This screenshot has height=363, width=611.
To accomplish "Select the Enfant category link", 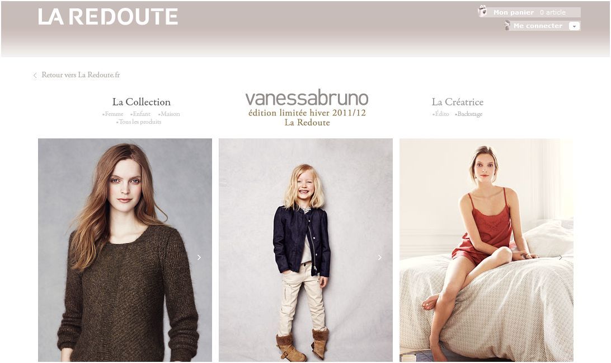I will click(140, 114).
